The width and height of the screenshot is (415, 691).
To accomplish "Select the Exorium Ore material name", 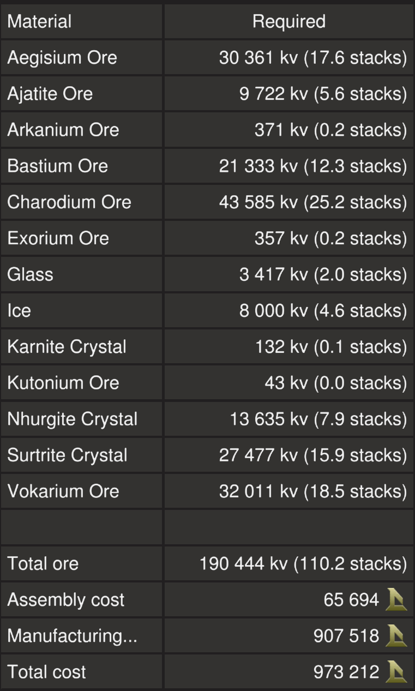I will 58,238.
